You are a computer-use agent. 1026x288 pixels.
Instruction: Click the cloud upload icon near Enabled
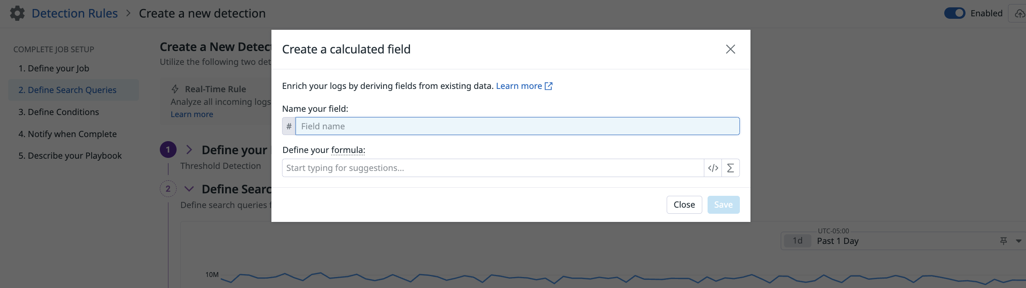tap(1019, 13)
